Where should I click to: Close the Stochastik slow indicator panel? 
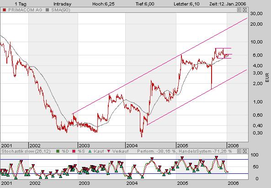[244, 151]
